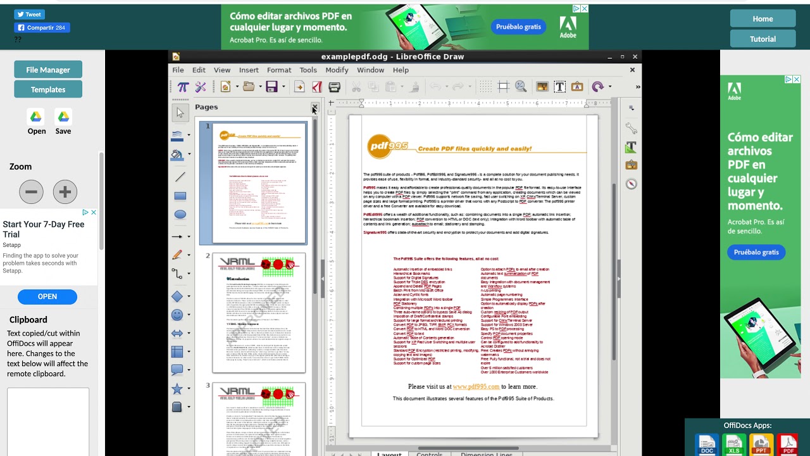The height and width of the screenshot is (456, 810).
Task: Zoom in with the plus button
Action: [x=65, y=192]
